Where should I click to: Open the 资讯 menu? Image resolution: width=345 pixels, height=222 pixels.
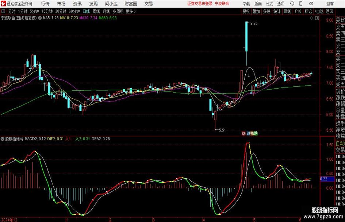(77, 4)
